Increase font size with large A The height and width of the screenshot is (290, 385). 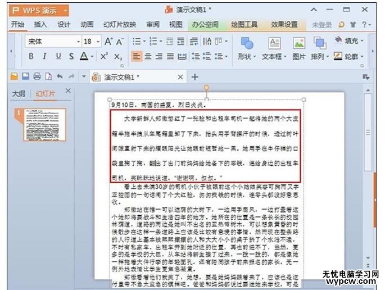point(108,42)
